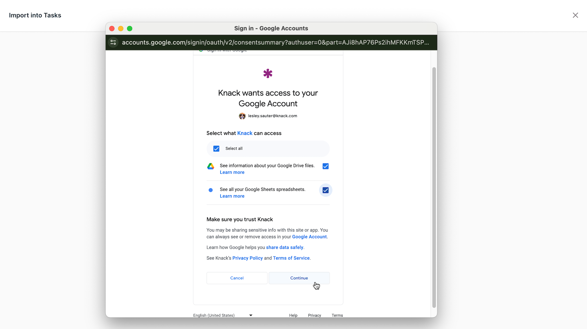Open the Terms footer link
587x329 pixels.
(337, 315)
